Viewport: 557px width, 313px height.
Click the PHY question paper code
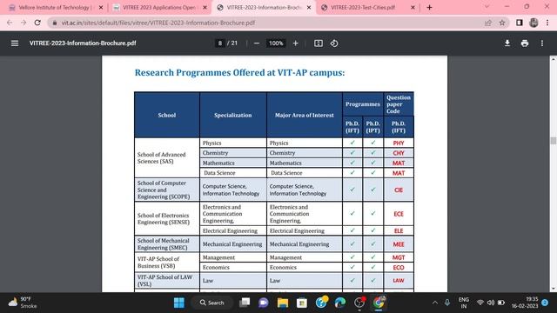pos(399,143)
